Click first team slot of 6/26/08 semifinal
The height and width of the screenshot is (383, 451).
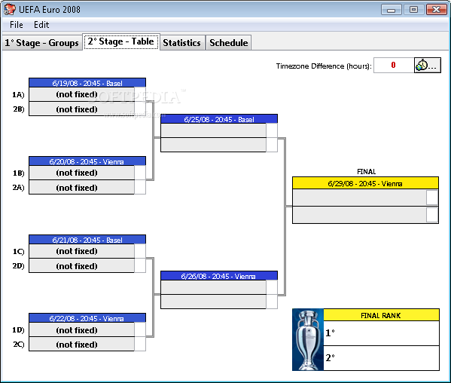213,287
